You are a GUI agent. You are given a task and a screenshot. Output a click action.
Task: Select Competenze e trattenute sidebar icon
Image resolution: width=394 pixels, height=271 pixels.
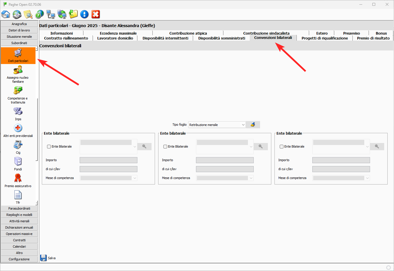18,95
